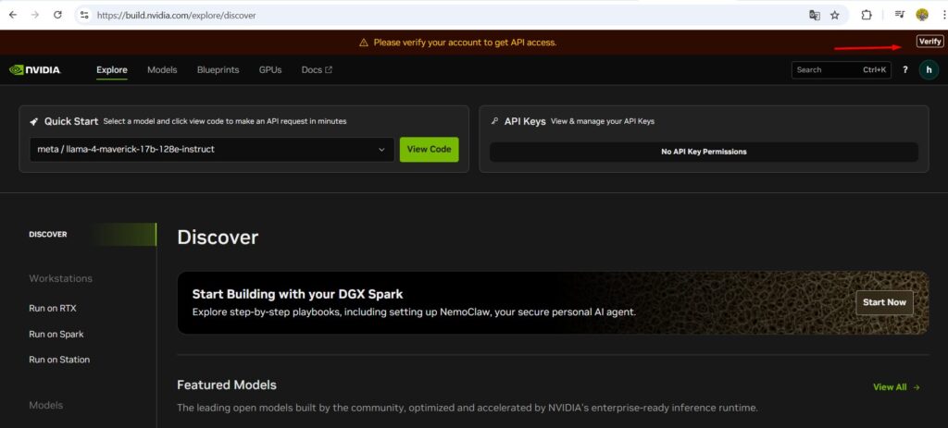Open the browser three-dot menu

(943, 15)
